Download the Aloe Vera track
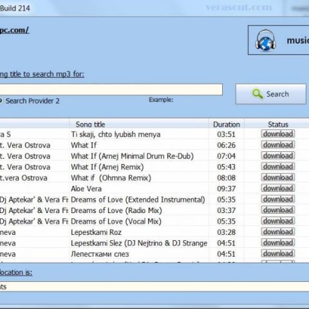Screen dimensions: 309x309 point(278,189)
